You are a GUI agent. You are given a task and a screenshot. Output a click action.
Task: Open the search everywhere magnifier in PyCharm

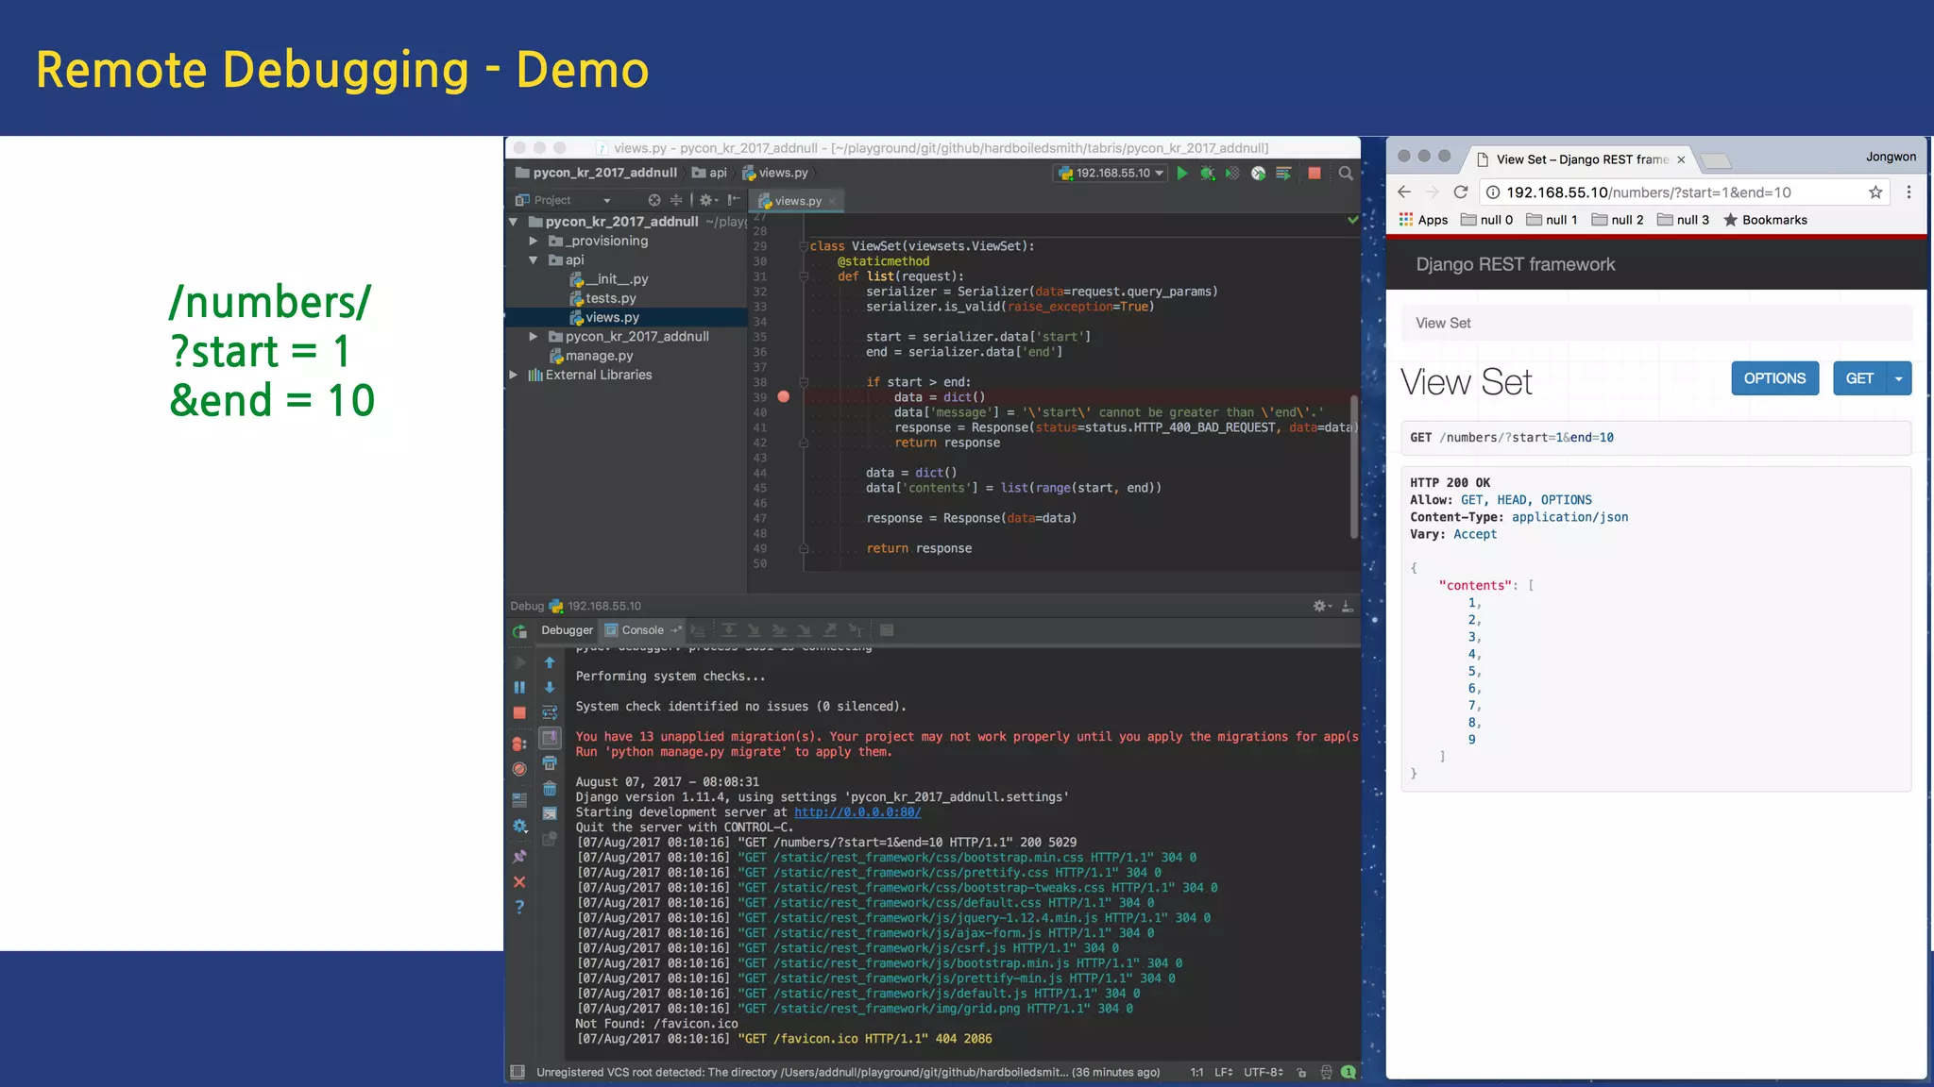click(1346, 174)
